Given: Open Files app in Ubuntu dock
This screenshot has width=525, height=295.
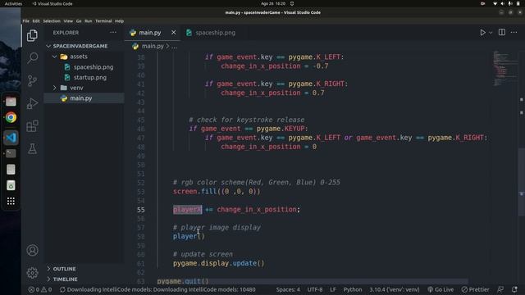Looking at the screenshot, I should coord(11,102).
